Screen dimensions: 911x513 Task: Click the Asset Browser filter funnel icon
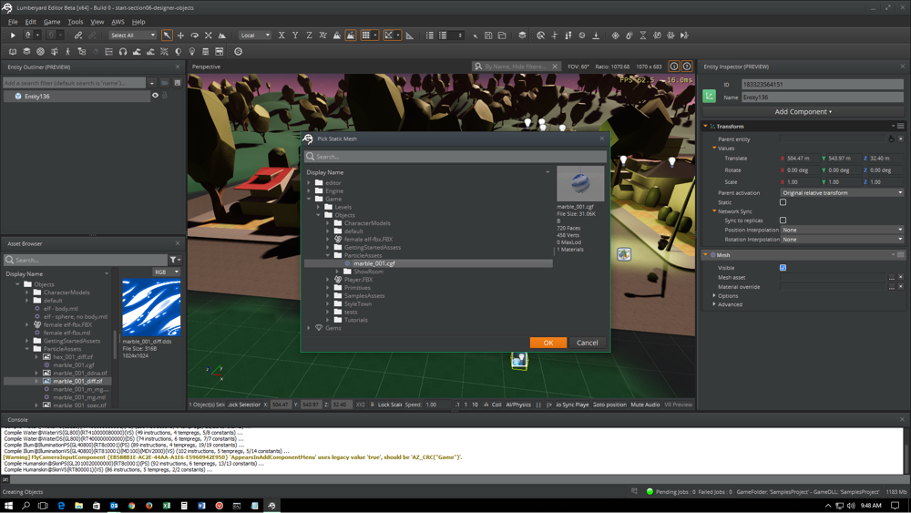[173, 260]
